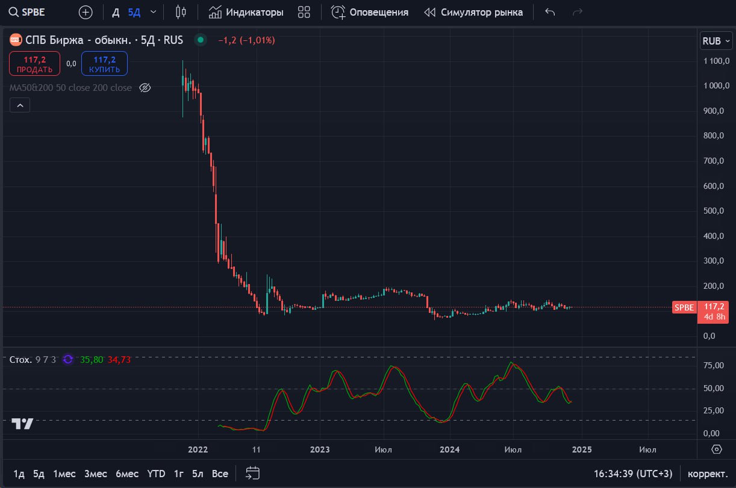Image resolution: width=736 pixels, height=488 pixels.
Task: Collapse the indicator legend with chevron
Action: 20,105
